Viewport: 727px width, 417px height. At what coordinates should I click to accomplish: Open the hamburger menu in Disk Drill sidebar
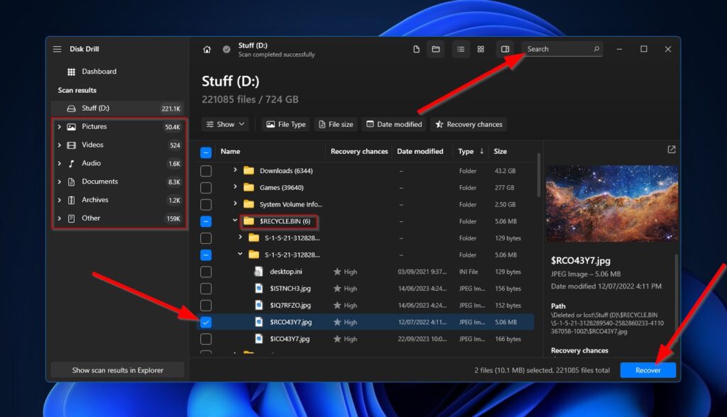click(x=57, y=49)
